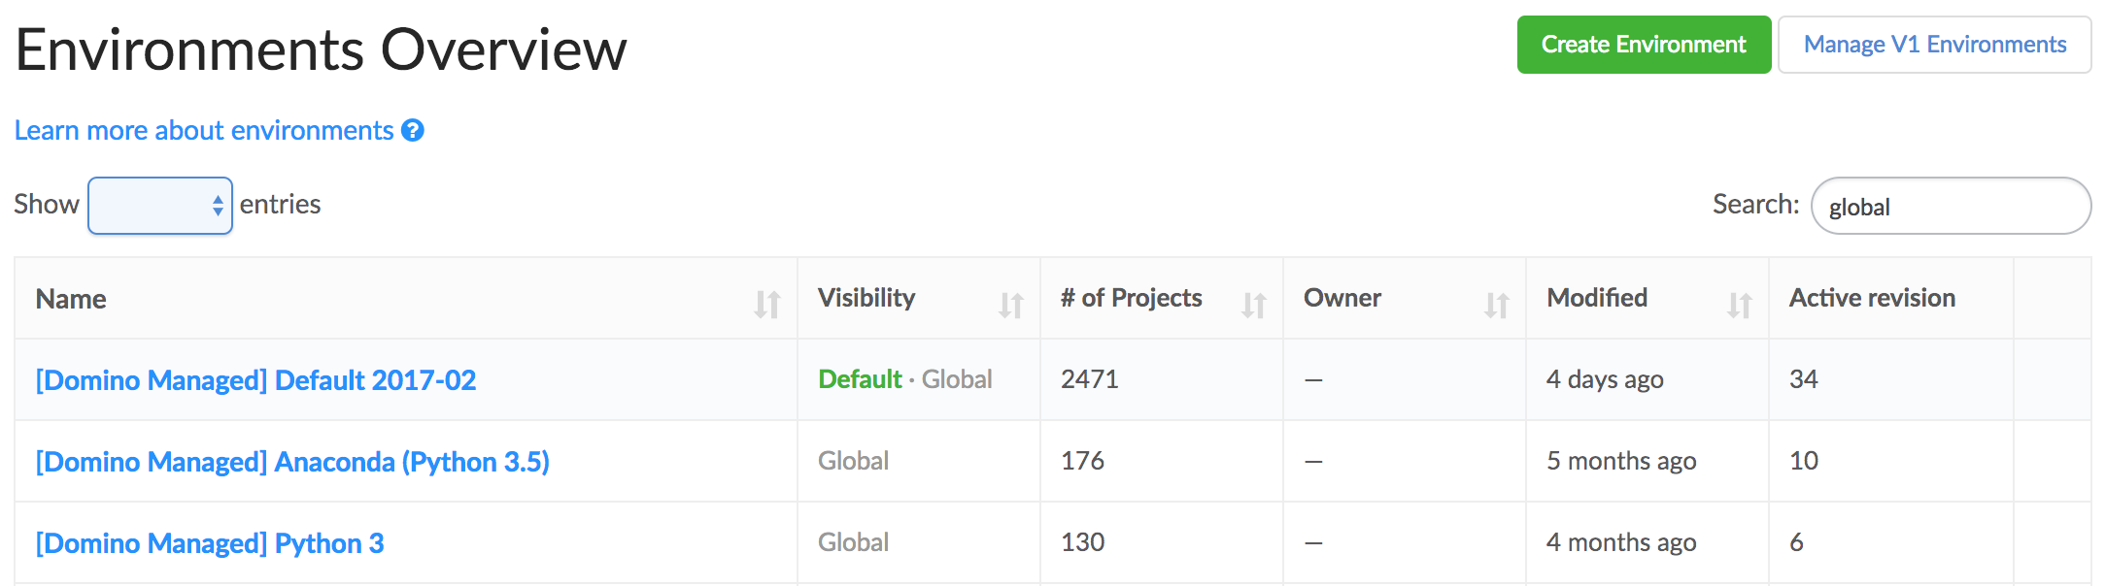Select the 130 projects count cell
The image size is (2106, 586).
click(1162, 542)
